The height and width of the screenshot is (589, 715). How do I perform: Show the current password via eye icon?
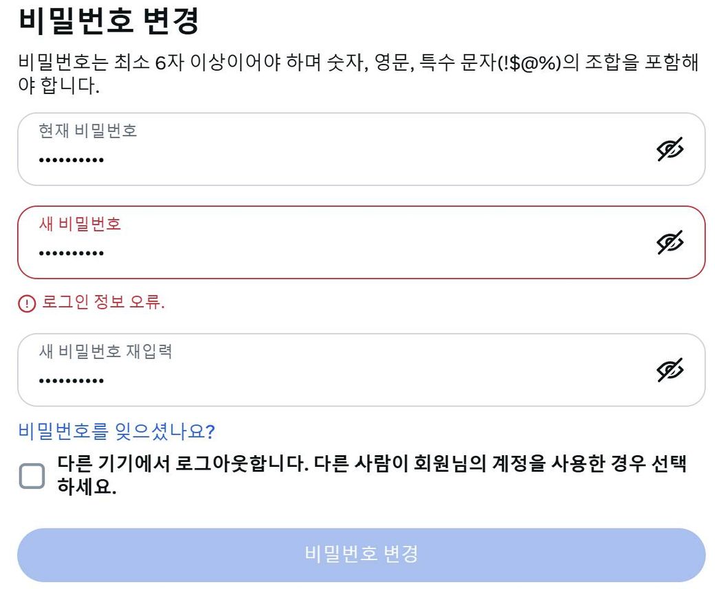(x=670, y=149)
